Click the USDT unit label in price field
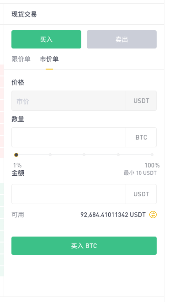Viewport: 169px width, 302px height. 141,101
